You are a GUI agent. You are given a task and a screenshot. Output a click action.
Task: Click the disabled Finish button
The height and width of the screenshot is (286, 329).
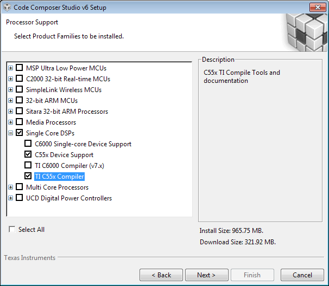tap(252, 275)
